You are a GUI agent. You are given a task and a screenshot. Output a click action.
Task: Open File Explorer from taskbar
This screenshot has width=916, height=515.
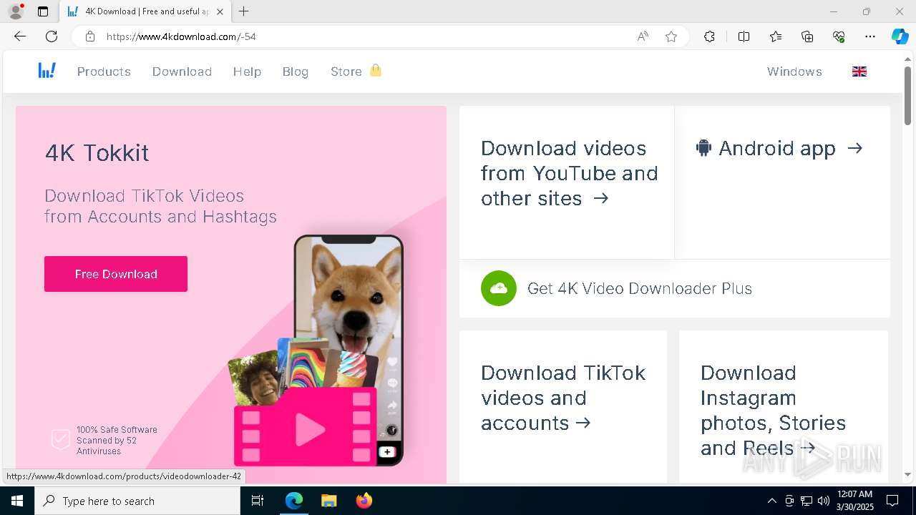(x=328, y=501)
